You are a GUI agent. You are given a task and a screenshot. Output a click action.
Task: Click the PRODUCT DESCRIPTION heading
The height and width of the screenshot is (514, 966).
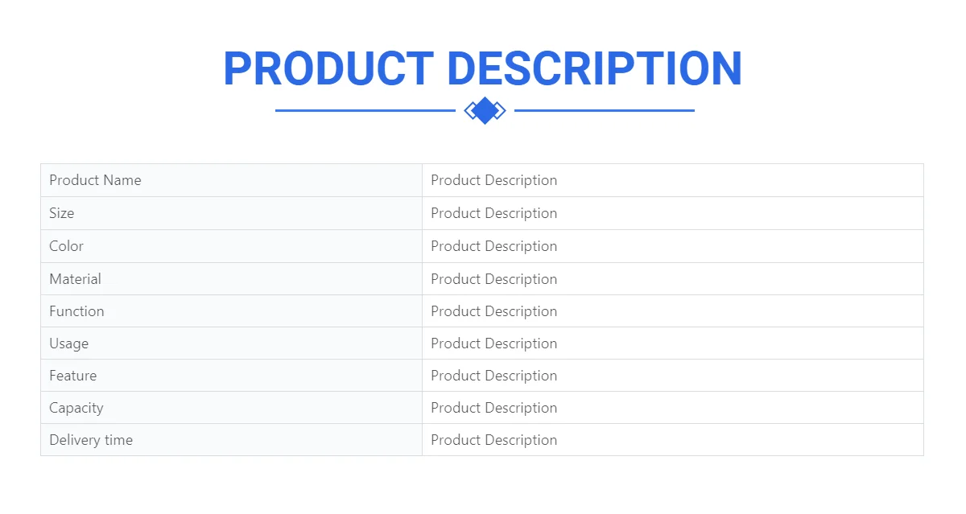482,69
